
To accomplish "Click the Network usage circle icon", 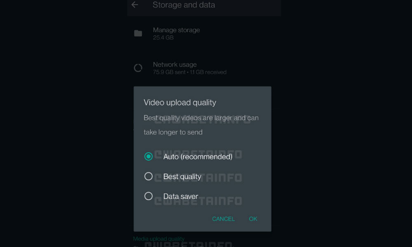I will click(138, 68).
